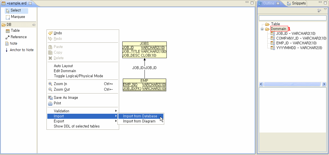
Task: Collapse the Dommain tree node
Action: click(262, 29)
